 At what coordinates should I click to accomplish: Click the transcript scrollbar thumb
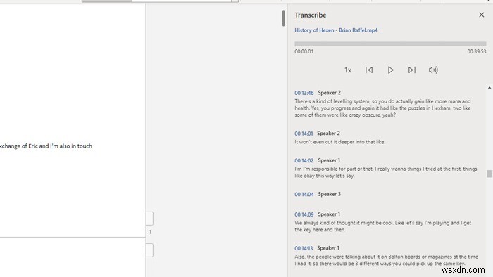(489, 174)
